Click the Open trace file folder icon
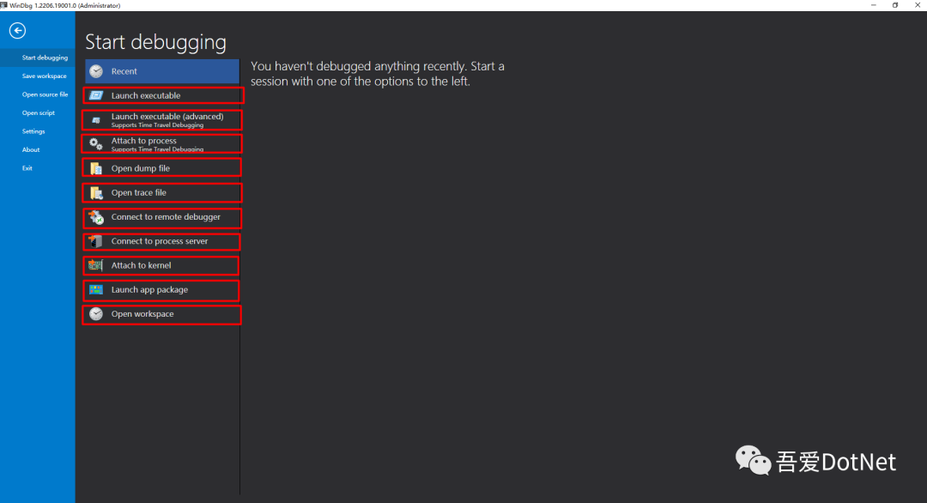Viewport: 927px width, 503px height. click(x=96, y=192)
